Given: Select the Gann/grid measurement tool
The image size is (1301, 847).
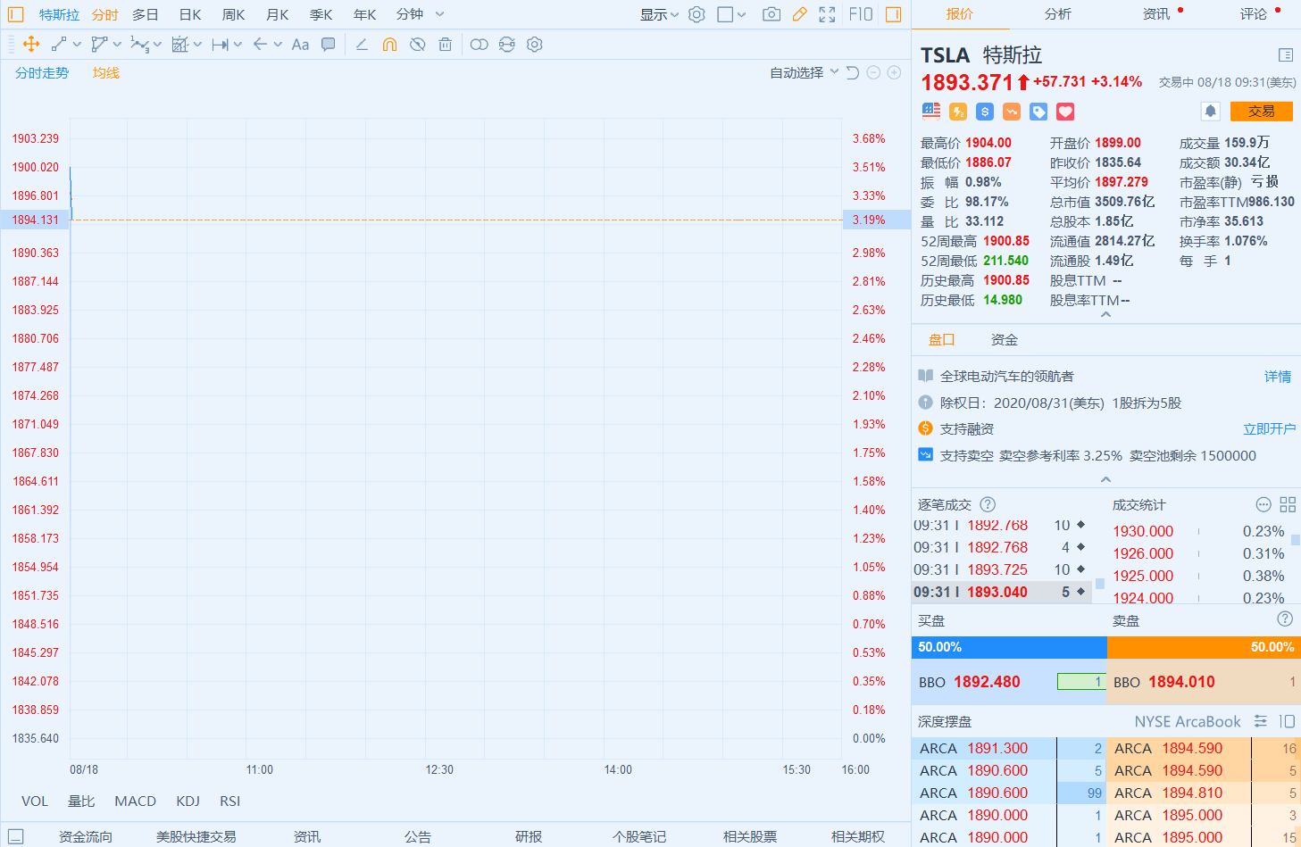Looking at the screenshot, I should pyautogui.click(x=179, y=45).
